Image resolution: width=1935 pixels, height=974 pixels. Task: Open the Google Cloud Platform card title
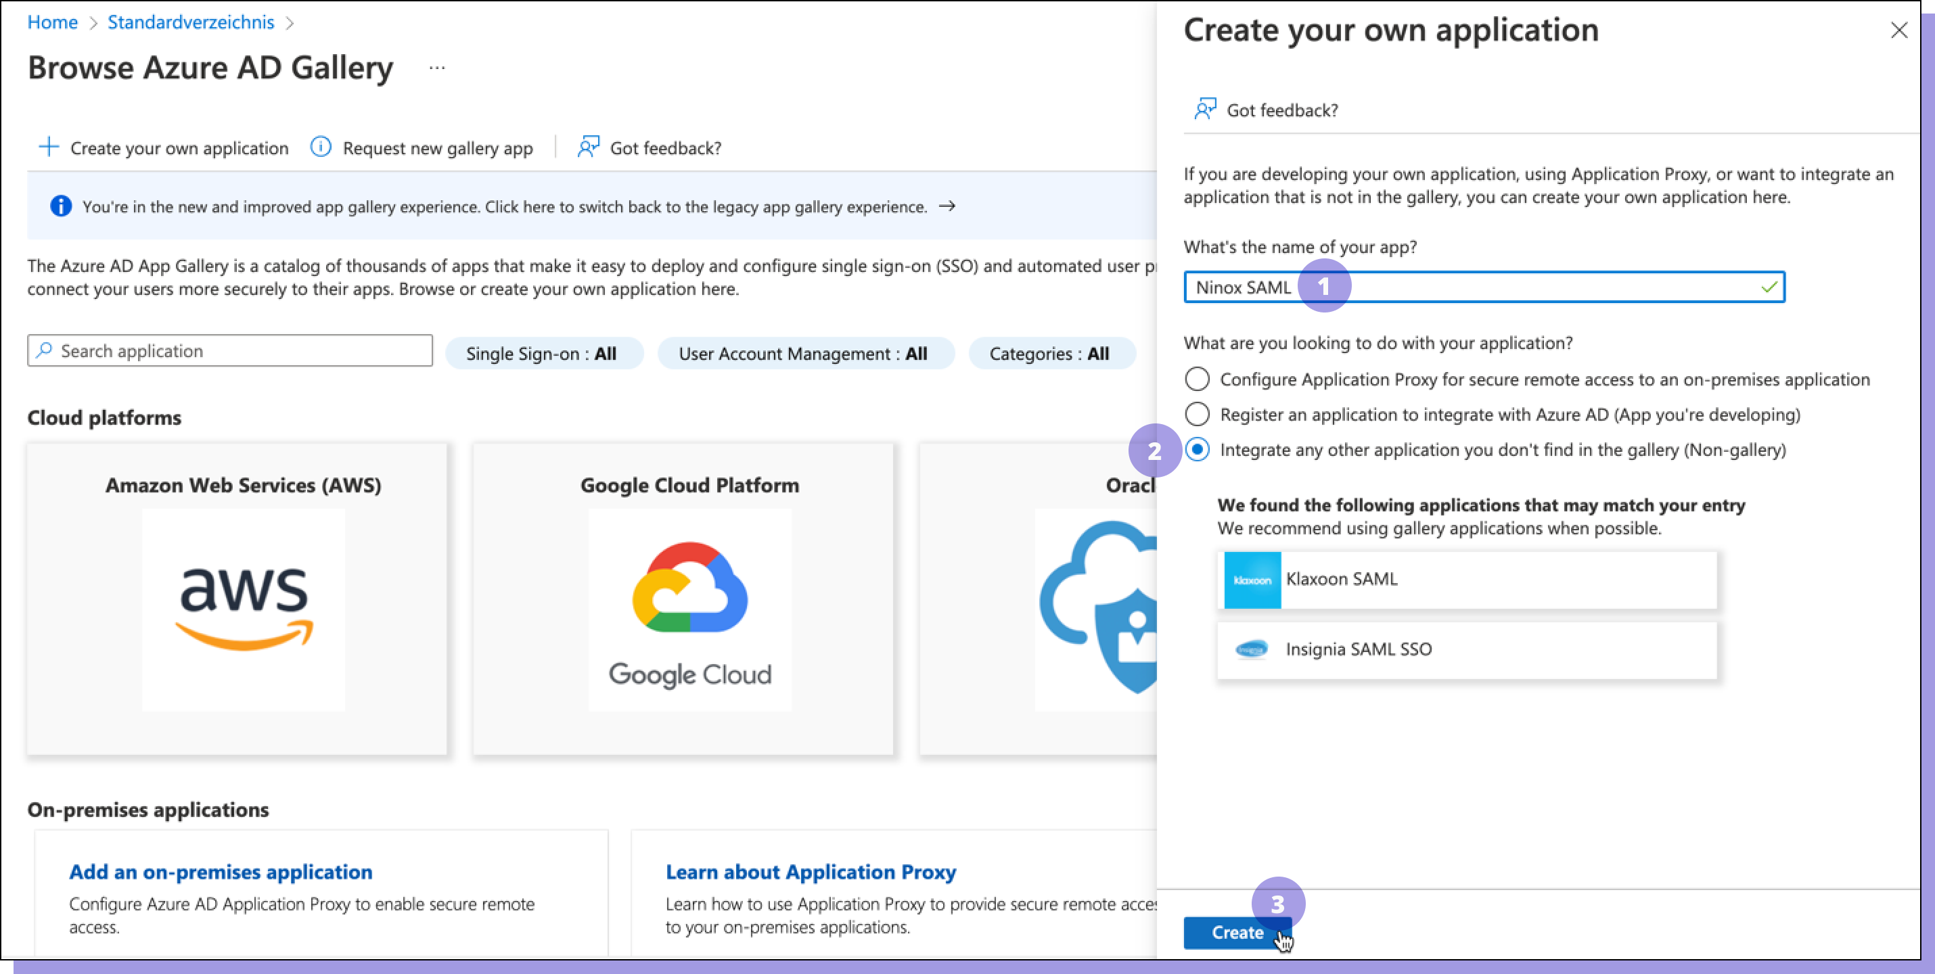pos(689,485)
